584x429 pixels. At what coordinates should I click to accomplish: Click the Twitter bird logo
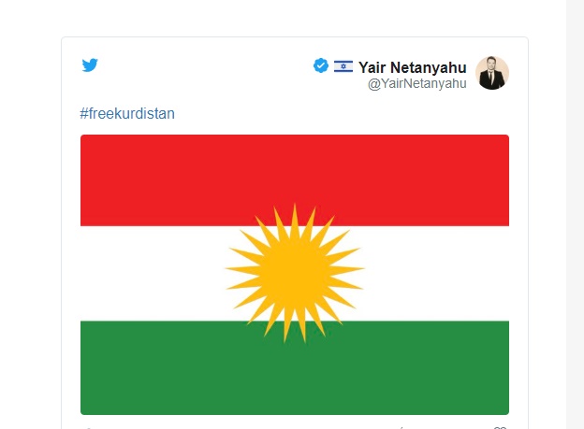90,65
